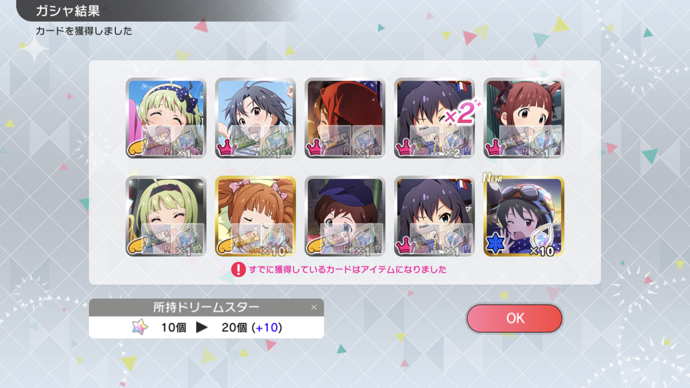Open the gold-framed orange twin-tail SR card
Image resolution: width=690 pixels, height=388 pixels.
click(x=256, y=216)
